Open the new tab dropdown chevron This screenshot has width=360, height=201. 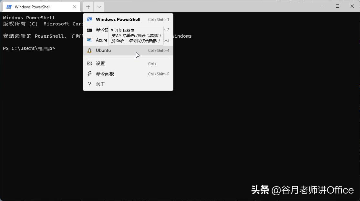(x=99, y=6)
